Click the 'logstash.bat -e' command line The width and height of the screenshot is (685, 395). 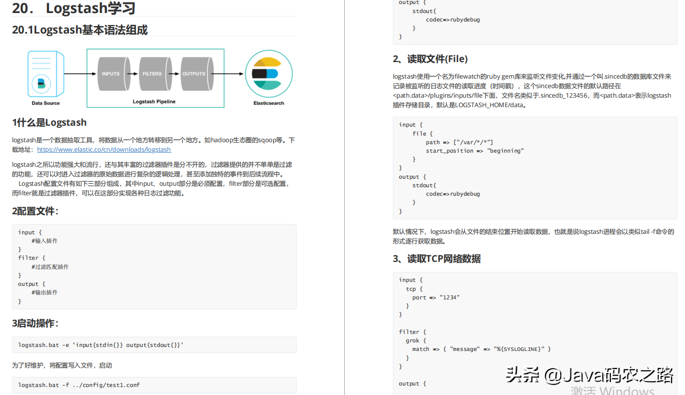(x=101, y=344)
